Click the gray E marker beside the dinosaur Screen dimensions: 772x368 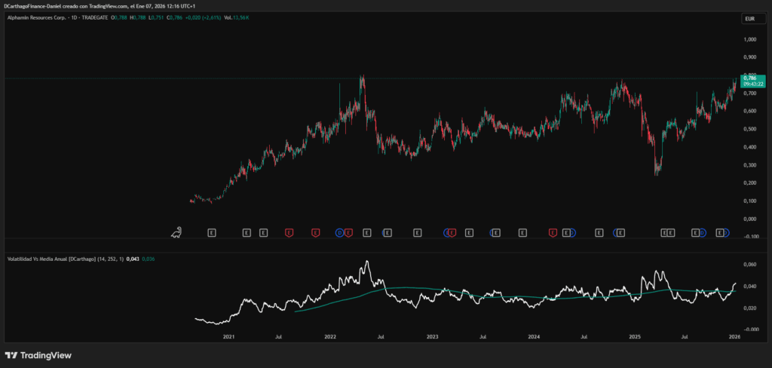(211, 233)
